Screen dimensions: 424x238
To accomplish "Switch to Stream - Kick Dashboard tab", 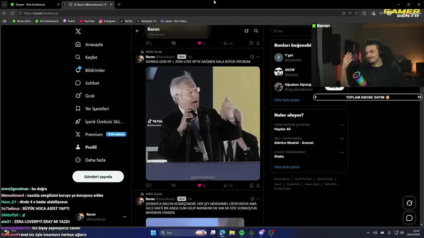I will click(x=34, y=4).
